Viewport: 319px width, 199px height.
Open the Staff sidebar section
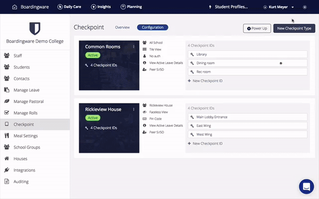pos(35,56)
